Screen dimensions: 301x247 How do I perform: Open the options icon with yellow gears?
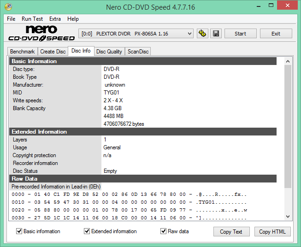coord(202,34)
